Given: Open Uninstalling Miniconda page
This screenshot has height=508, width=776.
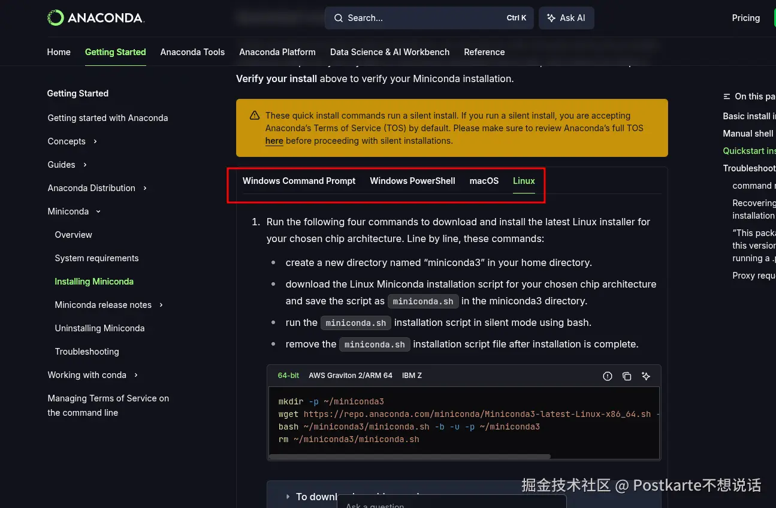Looking at the screenshot, I should 99,328.
